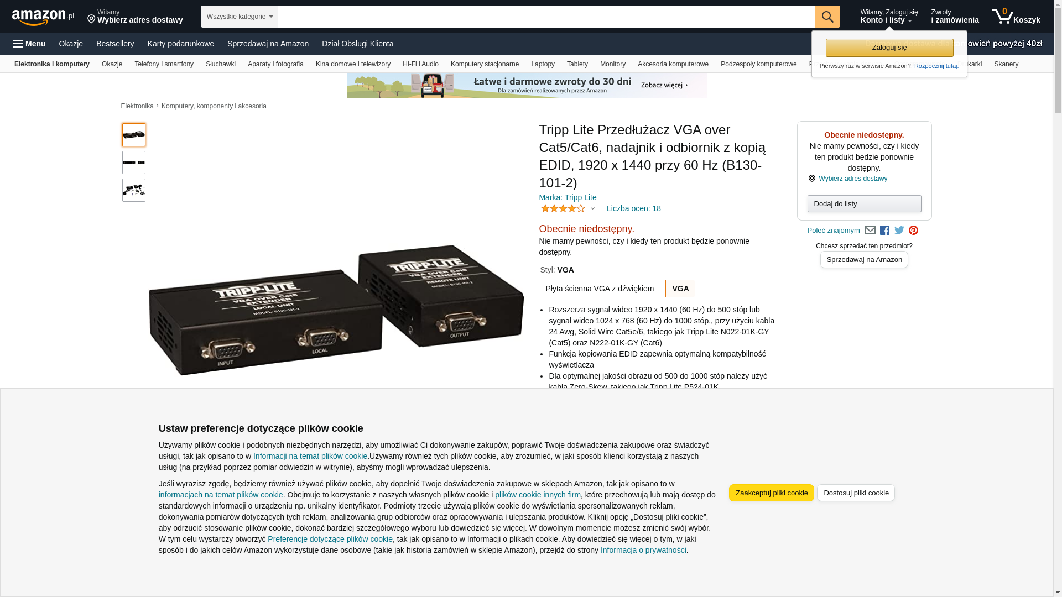This screenshot has height=597, width=1062.
Task: Expand the Wszystkie kategorie search dropdown
Action: (240, 17)
